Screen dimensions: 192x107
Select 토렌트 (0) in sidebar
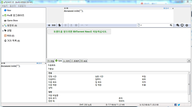coord(12,25)
